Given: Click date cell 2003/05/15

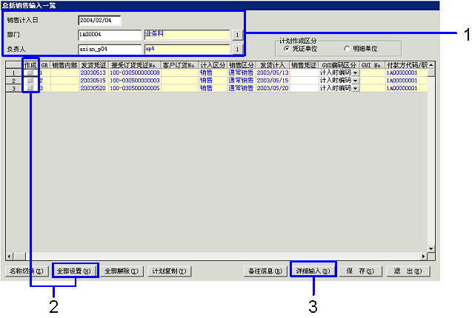Looking at the screenshot, I should tap(273, 81).
